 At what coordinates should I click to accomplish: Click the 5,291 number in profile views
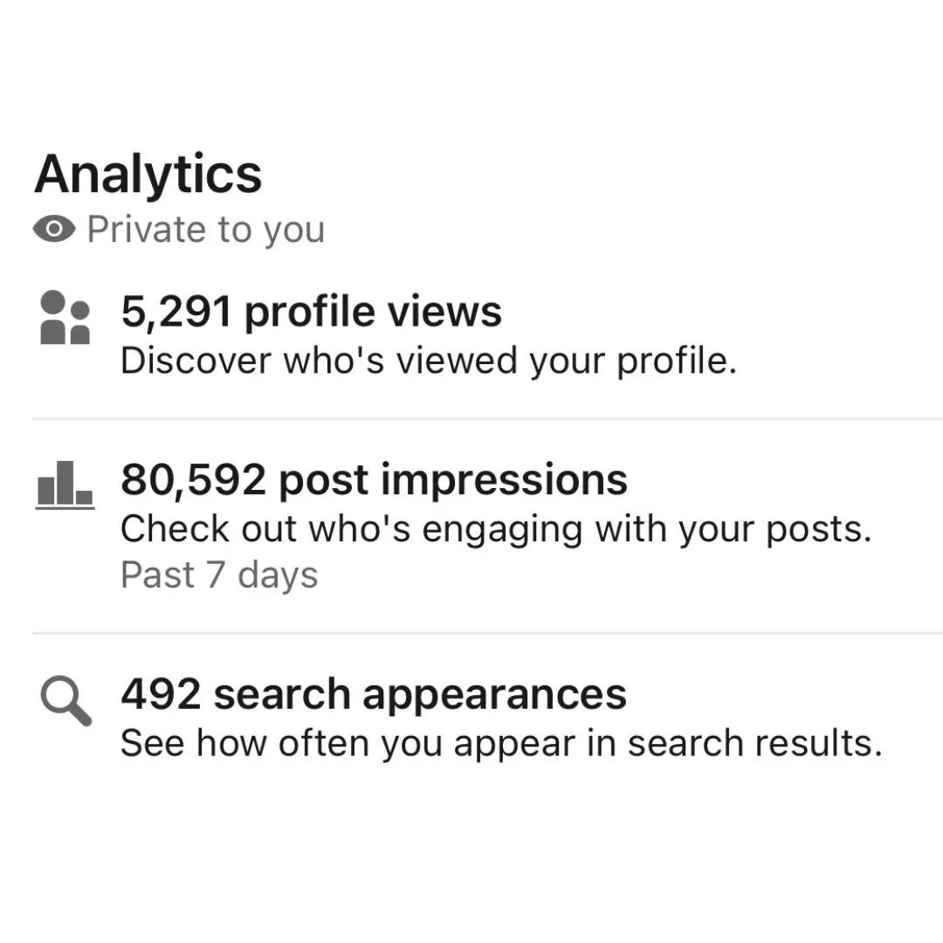click(x=176, y=312)
